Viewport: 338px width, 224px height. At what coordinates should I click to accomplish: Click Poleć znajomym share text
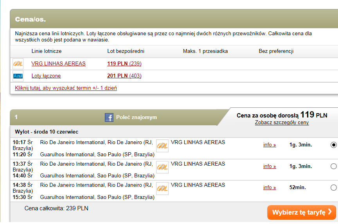[137, 117]
